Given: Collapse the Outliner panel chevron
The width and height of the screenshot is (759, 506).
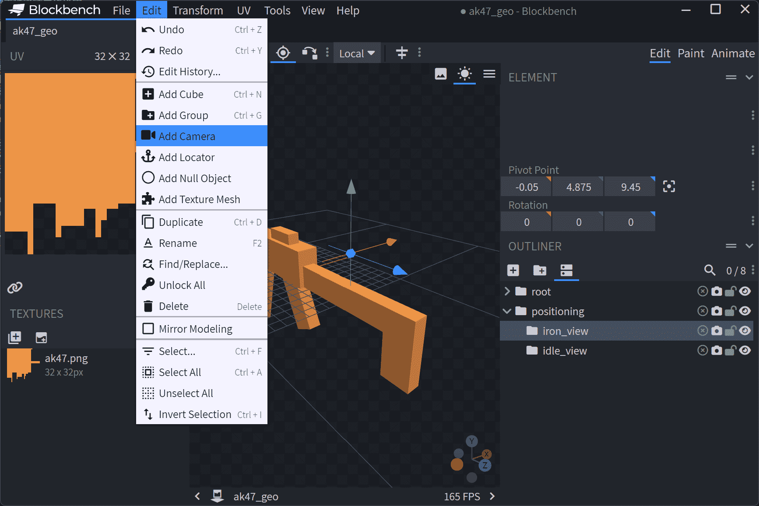Looking at the screenshot, I should point(749,246).
